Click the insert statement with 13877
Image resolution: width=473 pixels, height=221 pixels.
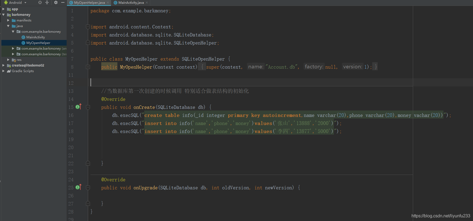[x=239, y=131]
